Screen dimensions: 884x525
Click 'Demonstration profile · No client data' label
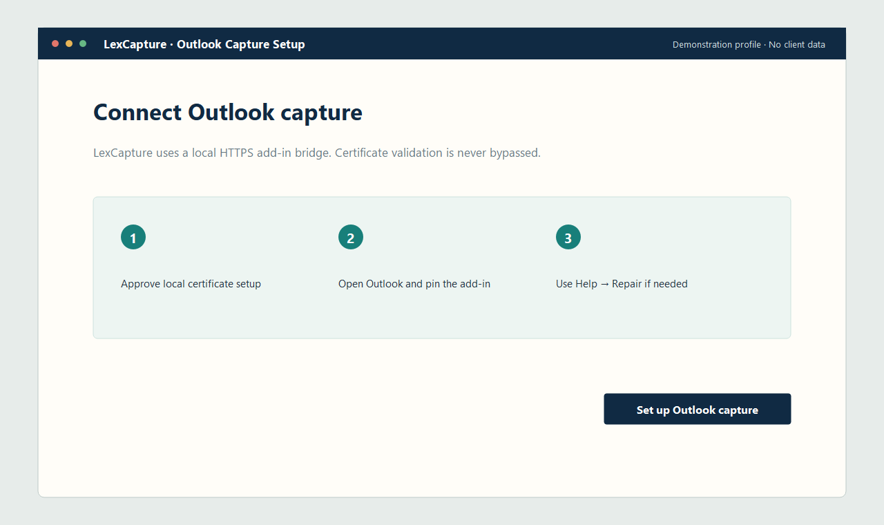pyautogui.click(x=749, y=44)
